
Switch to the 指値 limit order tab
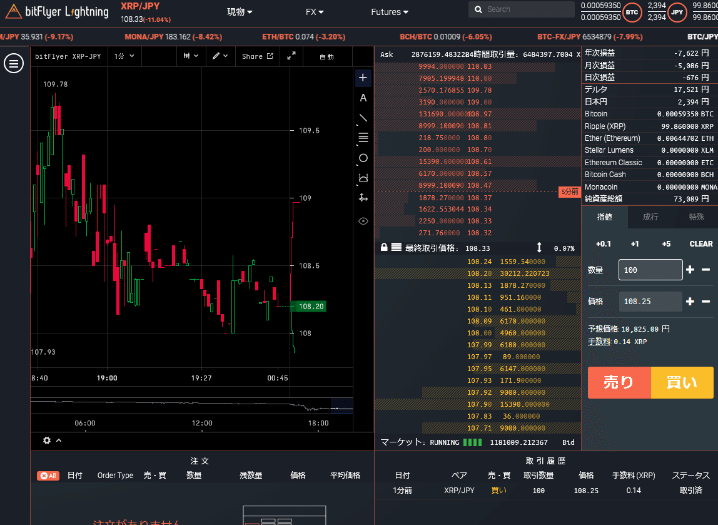coord(604,217)
